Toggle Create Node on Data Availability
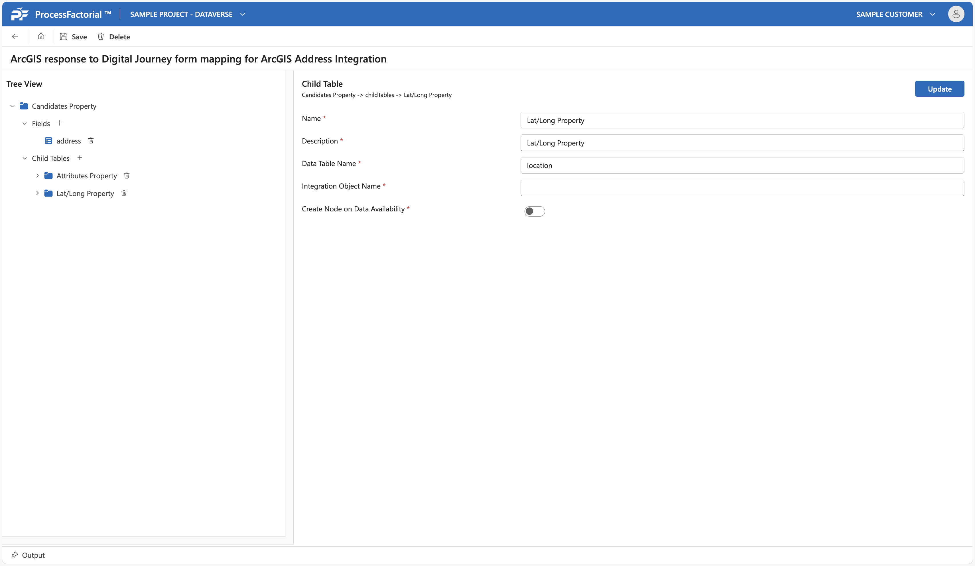 534,211
